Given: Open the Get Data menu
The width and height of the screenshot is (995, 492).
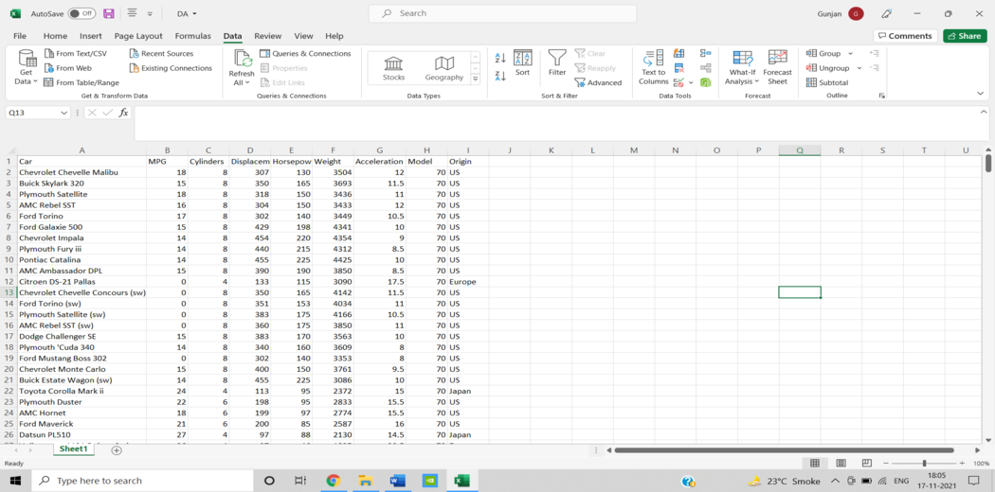Looking at the screenshot, I should tap(26, 67).
